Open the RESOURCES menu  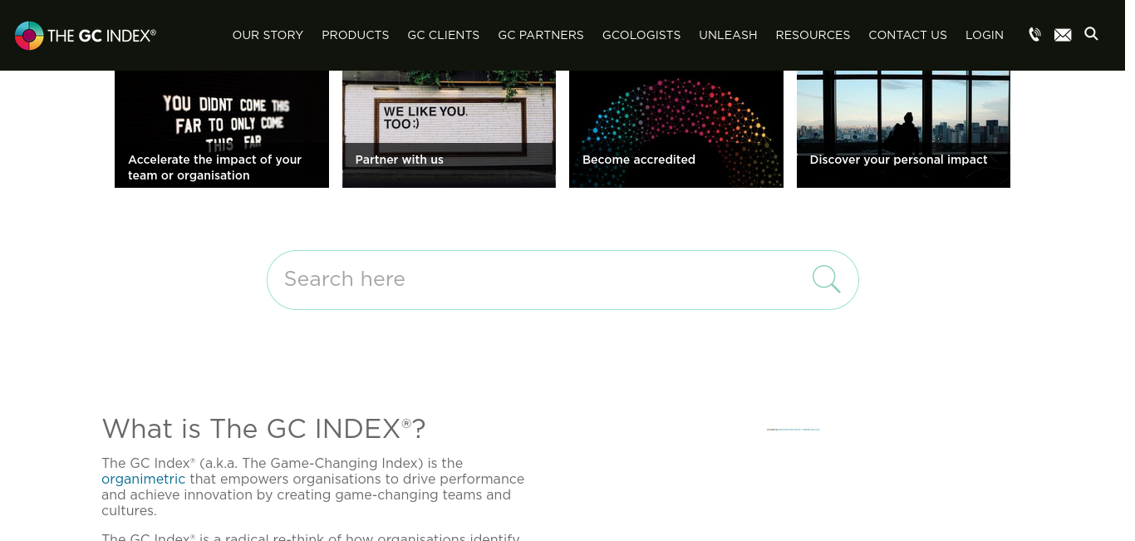click(813, 35)
